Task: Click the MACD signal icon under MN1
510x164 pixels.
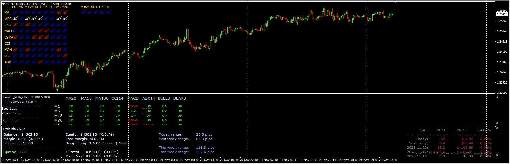Action: (x=65, y=31)
